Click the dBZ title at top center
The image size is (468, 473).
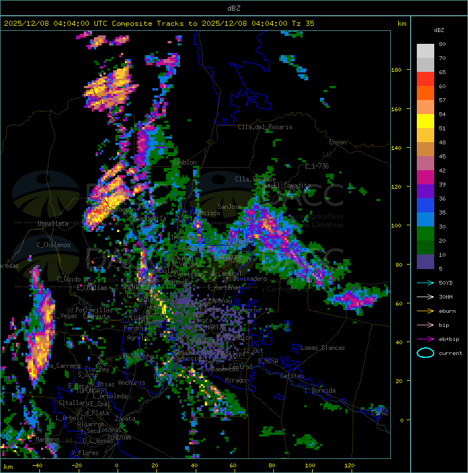pos(234,8)
